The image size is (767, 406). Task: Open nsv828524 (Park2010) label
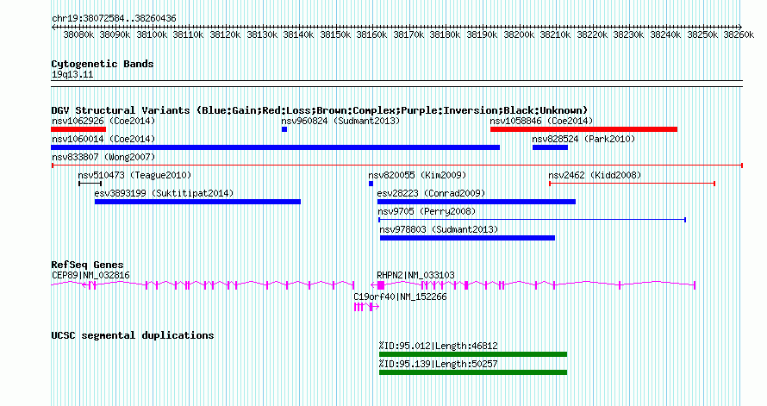[x=583, y=139]
